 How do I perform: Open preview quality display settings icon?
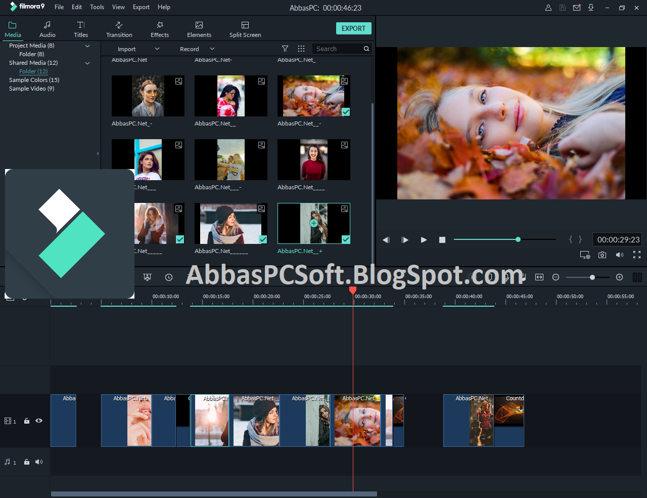pos(585,255)
